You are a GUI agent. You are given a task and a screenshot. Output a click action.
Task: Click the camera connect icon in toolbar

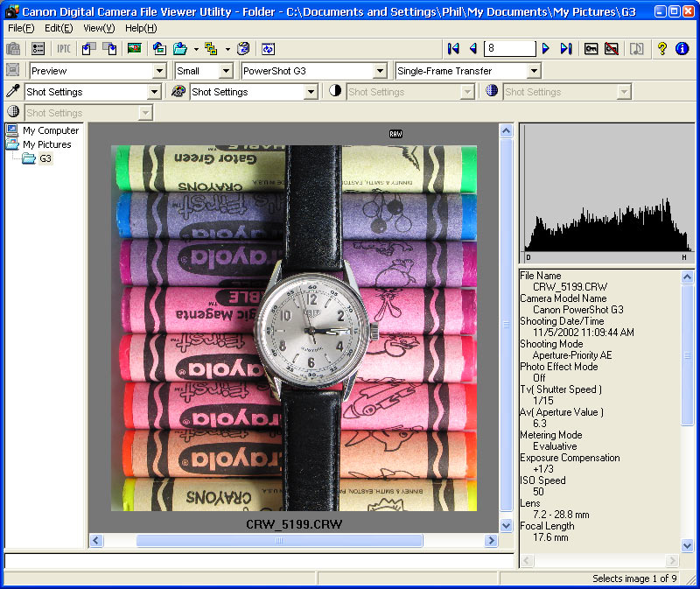[14, 49]
